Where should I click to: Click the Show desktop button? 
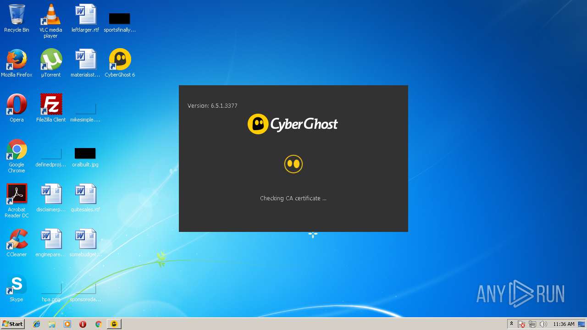pyautogui.click(x=582, y=324)
